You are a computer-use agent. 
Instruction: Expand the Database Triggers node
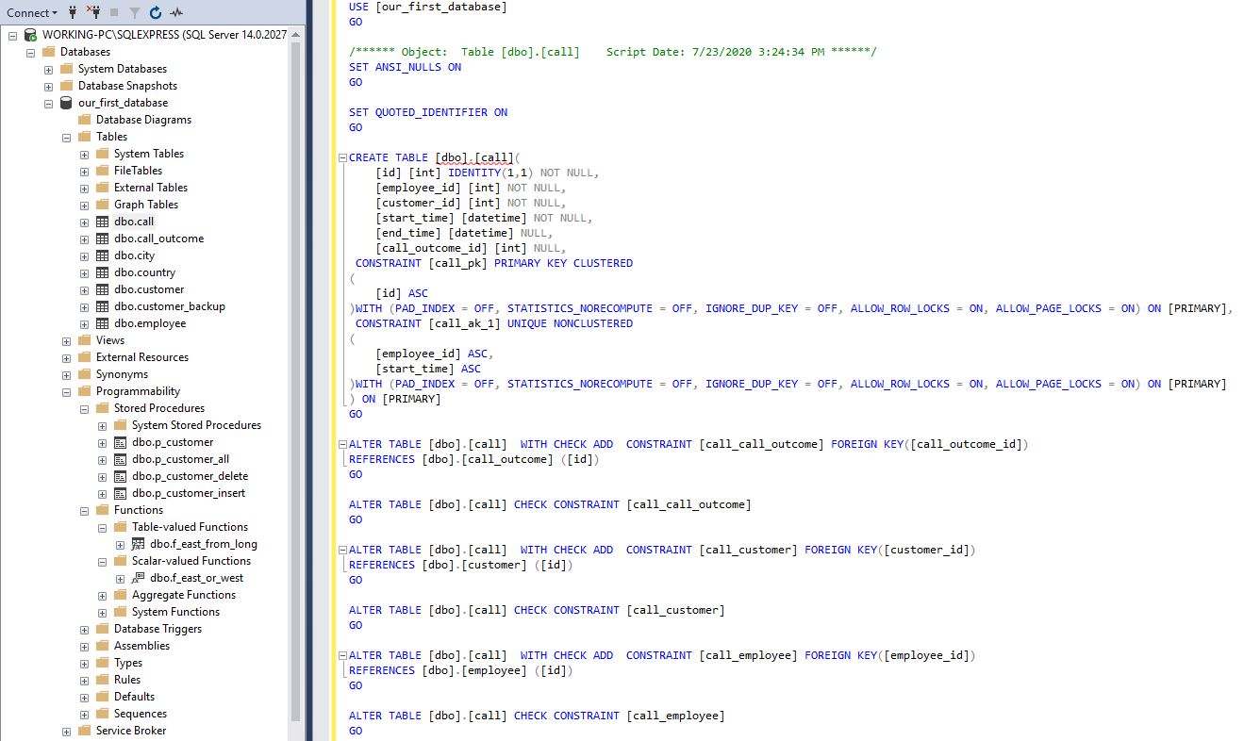click(84, 628)
